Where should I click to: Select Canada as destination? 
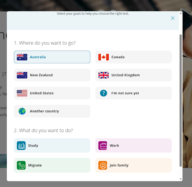pyautogui.click(x=133, y=57)
